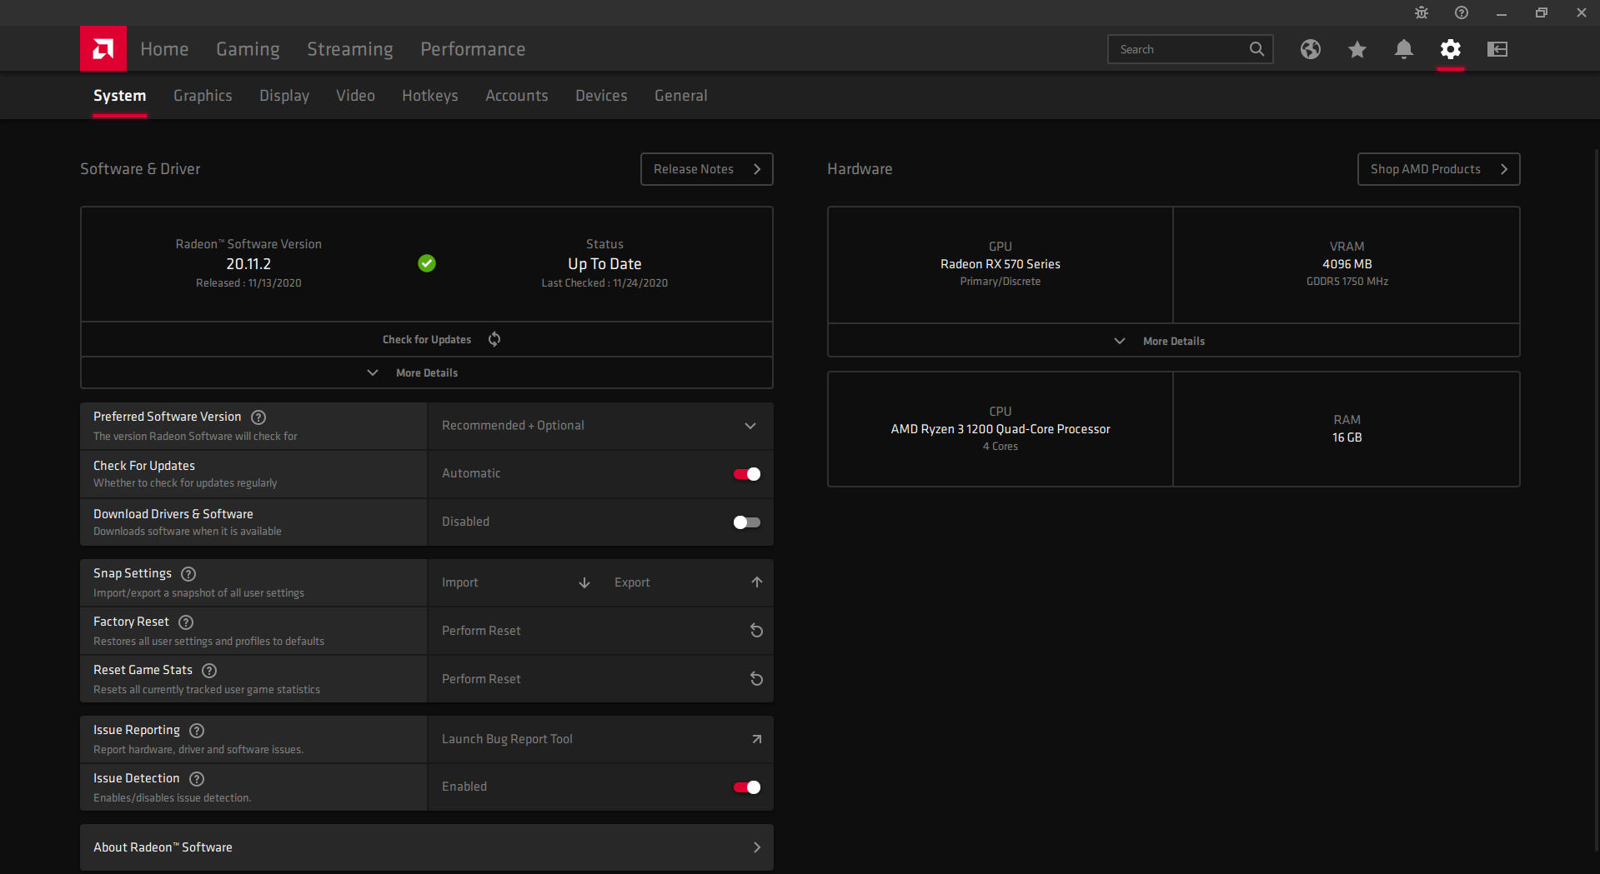The image size is (1600, 874).
Task: Open Factory Reset help icon
Action: (x=186, y=622)
